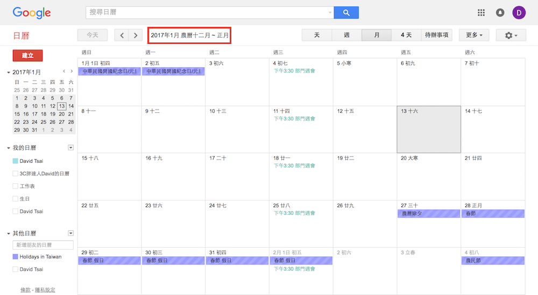Click the blue search magnifier button

346,12
